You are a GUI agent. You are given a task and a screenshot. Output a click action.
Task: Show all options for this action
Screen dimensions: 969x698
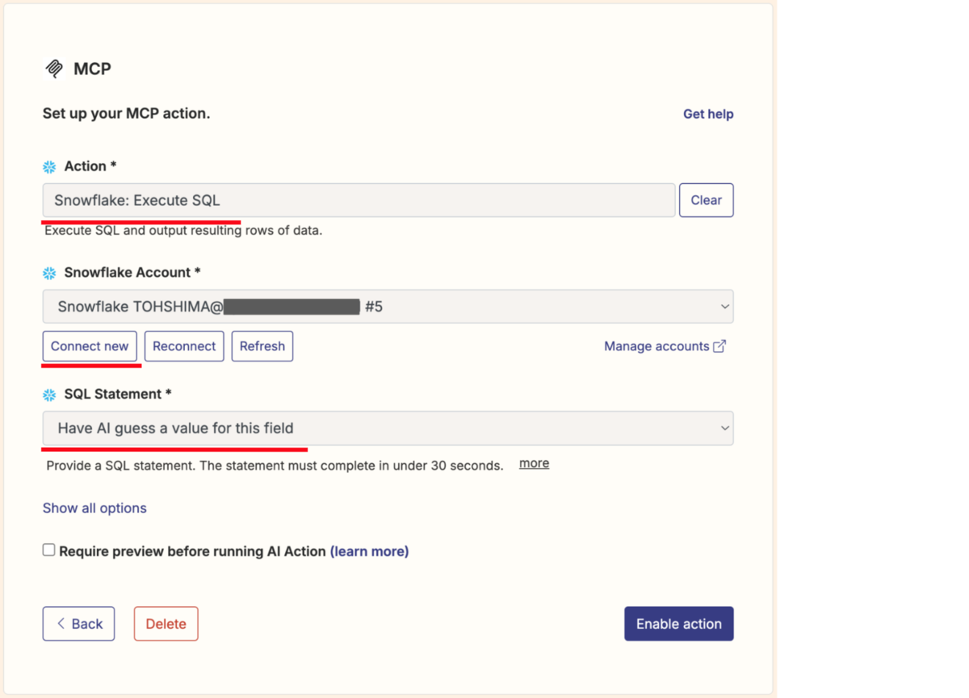(x=94, y=508)
